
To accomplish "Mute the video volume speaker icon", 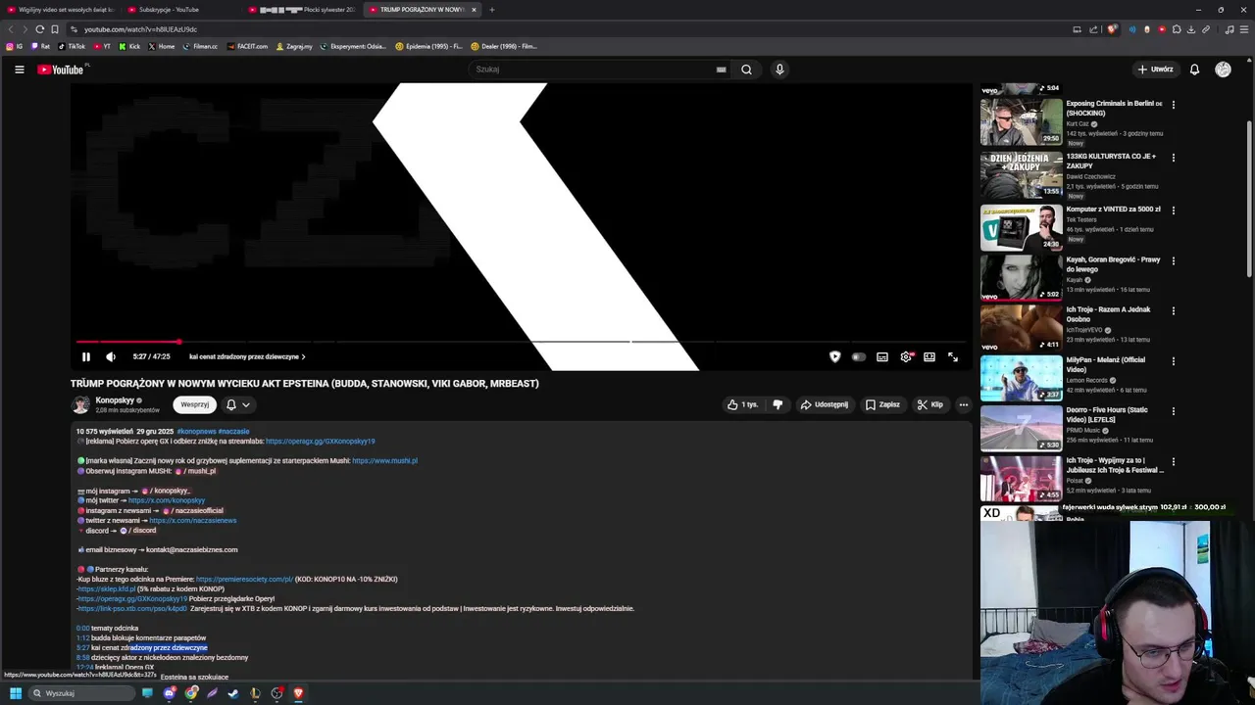I will tap(111, 357).
